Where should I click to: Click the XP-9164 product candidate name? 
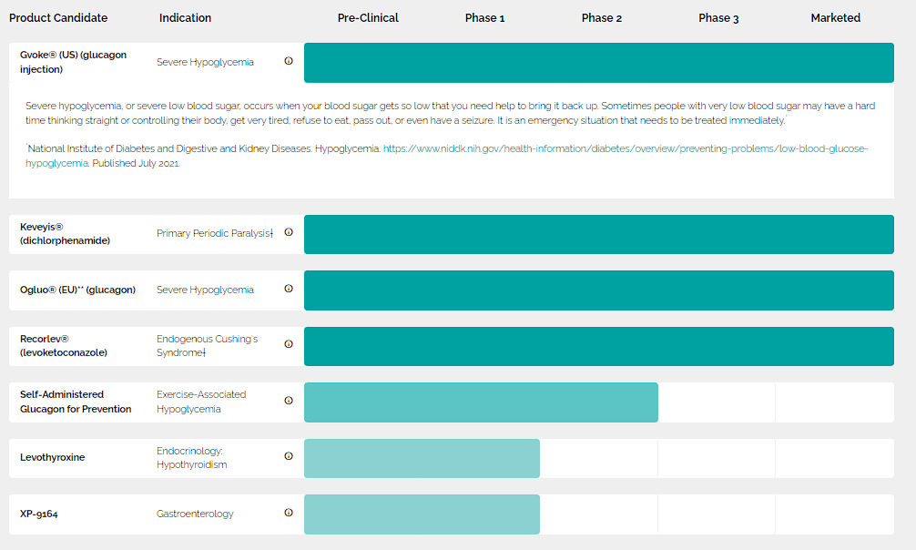click(x=39, y=514)
